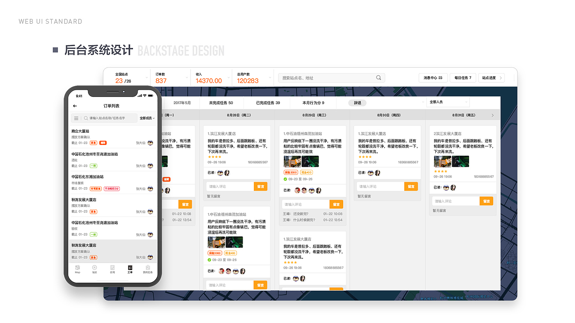
Task: Open first photo thumbnail in 8月29日 card
Action: 292,161
